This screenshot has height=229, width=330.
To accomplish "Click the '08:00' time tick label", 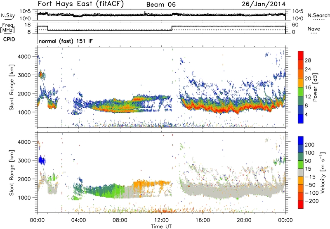I will coord(120,220).
